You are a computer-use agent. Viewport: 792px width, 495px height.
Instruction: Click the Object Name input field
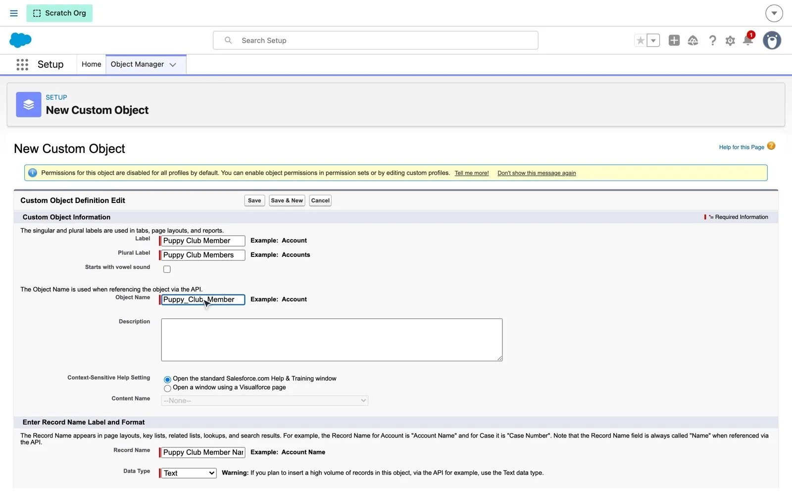(203, 300)
